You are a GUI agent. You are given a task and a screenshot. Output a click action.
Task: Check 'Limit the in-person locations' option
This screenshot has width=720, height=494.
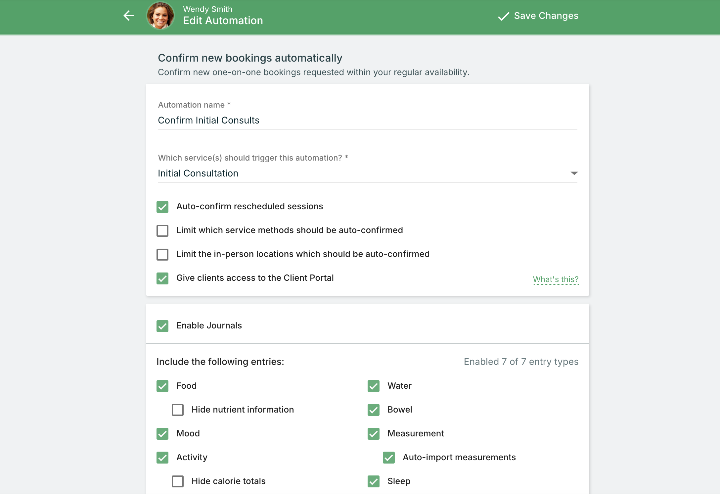(x=162, y=254)
